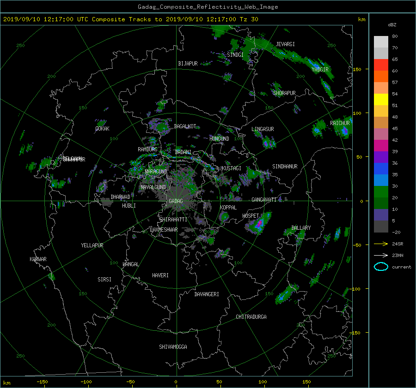This screenshot has width=416, height=388.
Task: Select the light gray 70–80 dBZ swatch
Action: pos(381,42)
